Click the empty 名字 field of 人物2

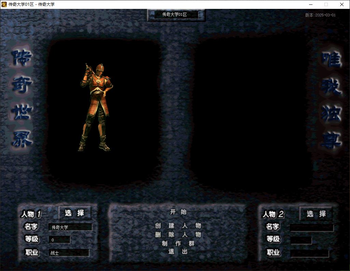click(x=311, y=228)
